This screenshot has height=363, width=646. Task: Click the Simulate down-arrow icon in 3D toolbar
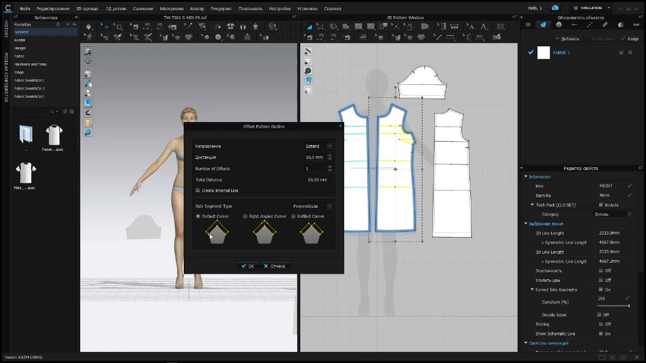pyautogui.click(x=88, y=27)
